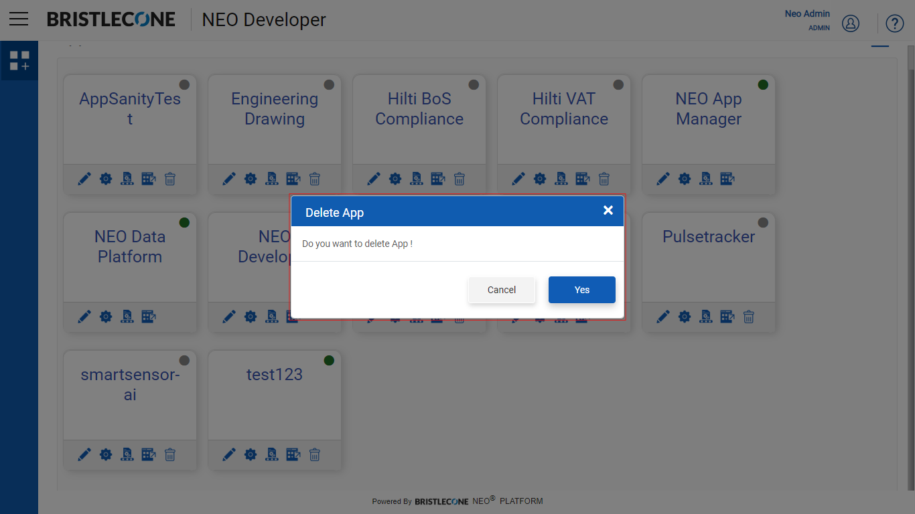Click the add new app sidebar icon
The image size is (915, 514).
click(19, 61)
